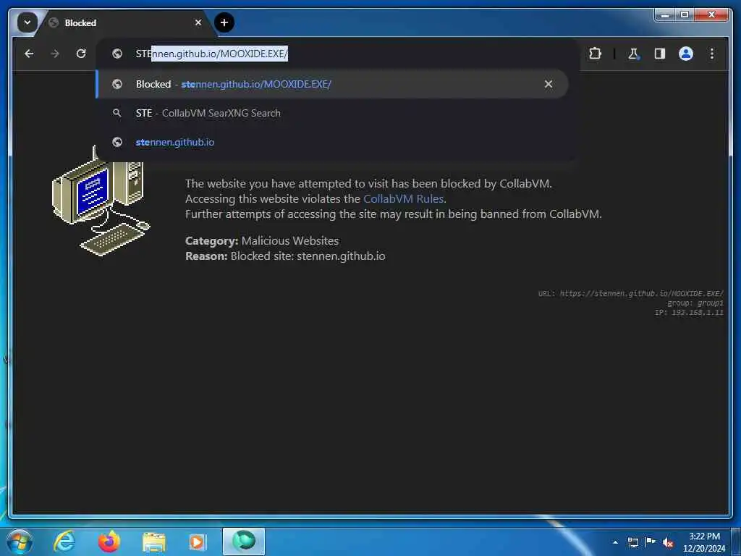The image size is (741, 556).
Task: Pick the stennen.github.io suggestion
Action: point(332,142)
